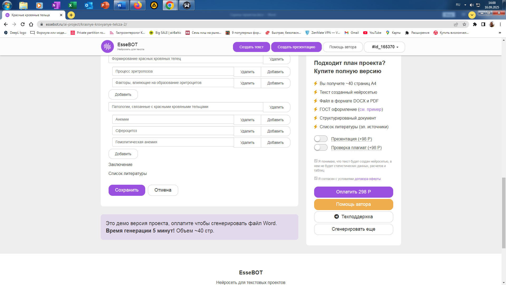Open the Firefox icon in taskbar
The image size is (506, 285).
138,5
